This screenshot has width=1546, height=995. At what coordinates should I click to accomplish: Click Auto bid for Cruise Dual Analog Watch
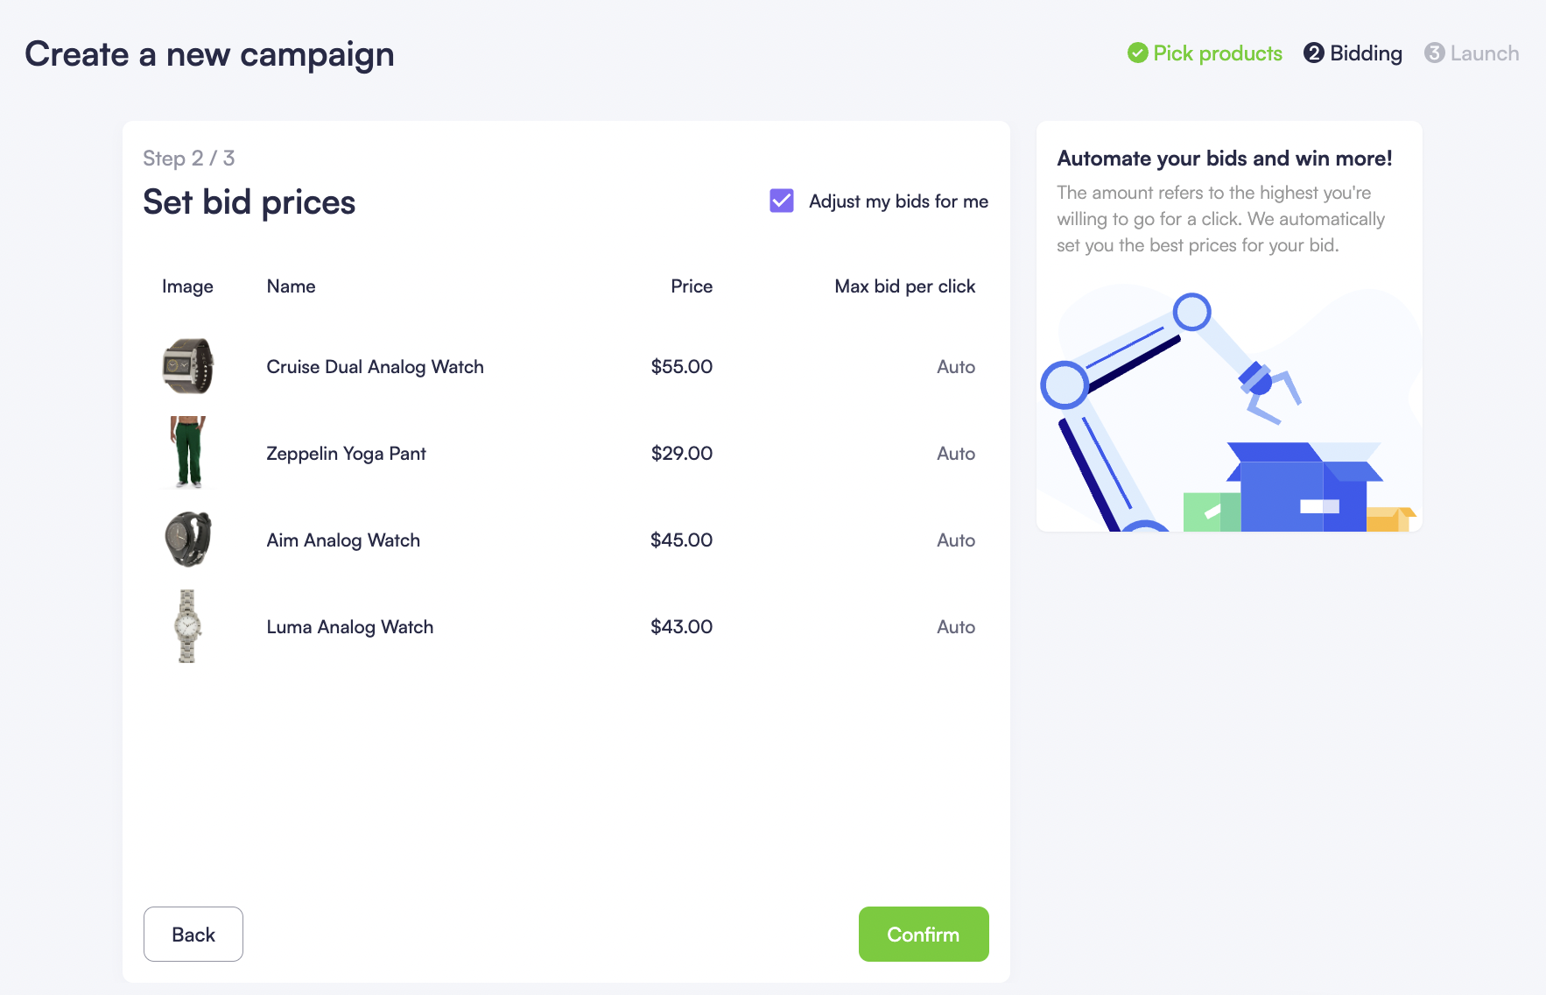pyautogui.click(x=955, y=367)
